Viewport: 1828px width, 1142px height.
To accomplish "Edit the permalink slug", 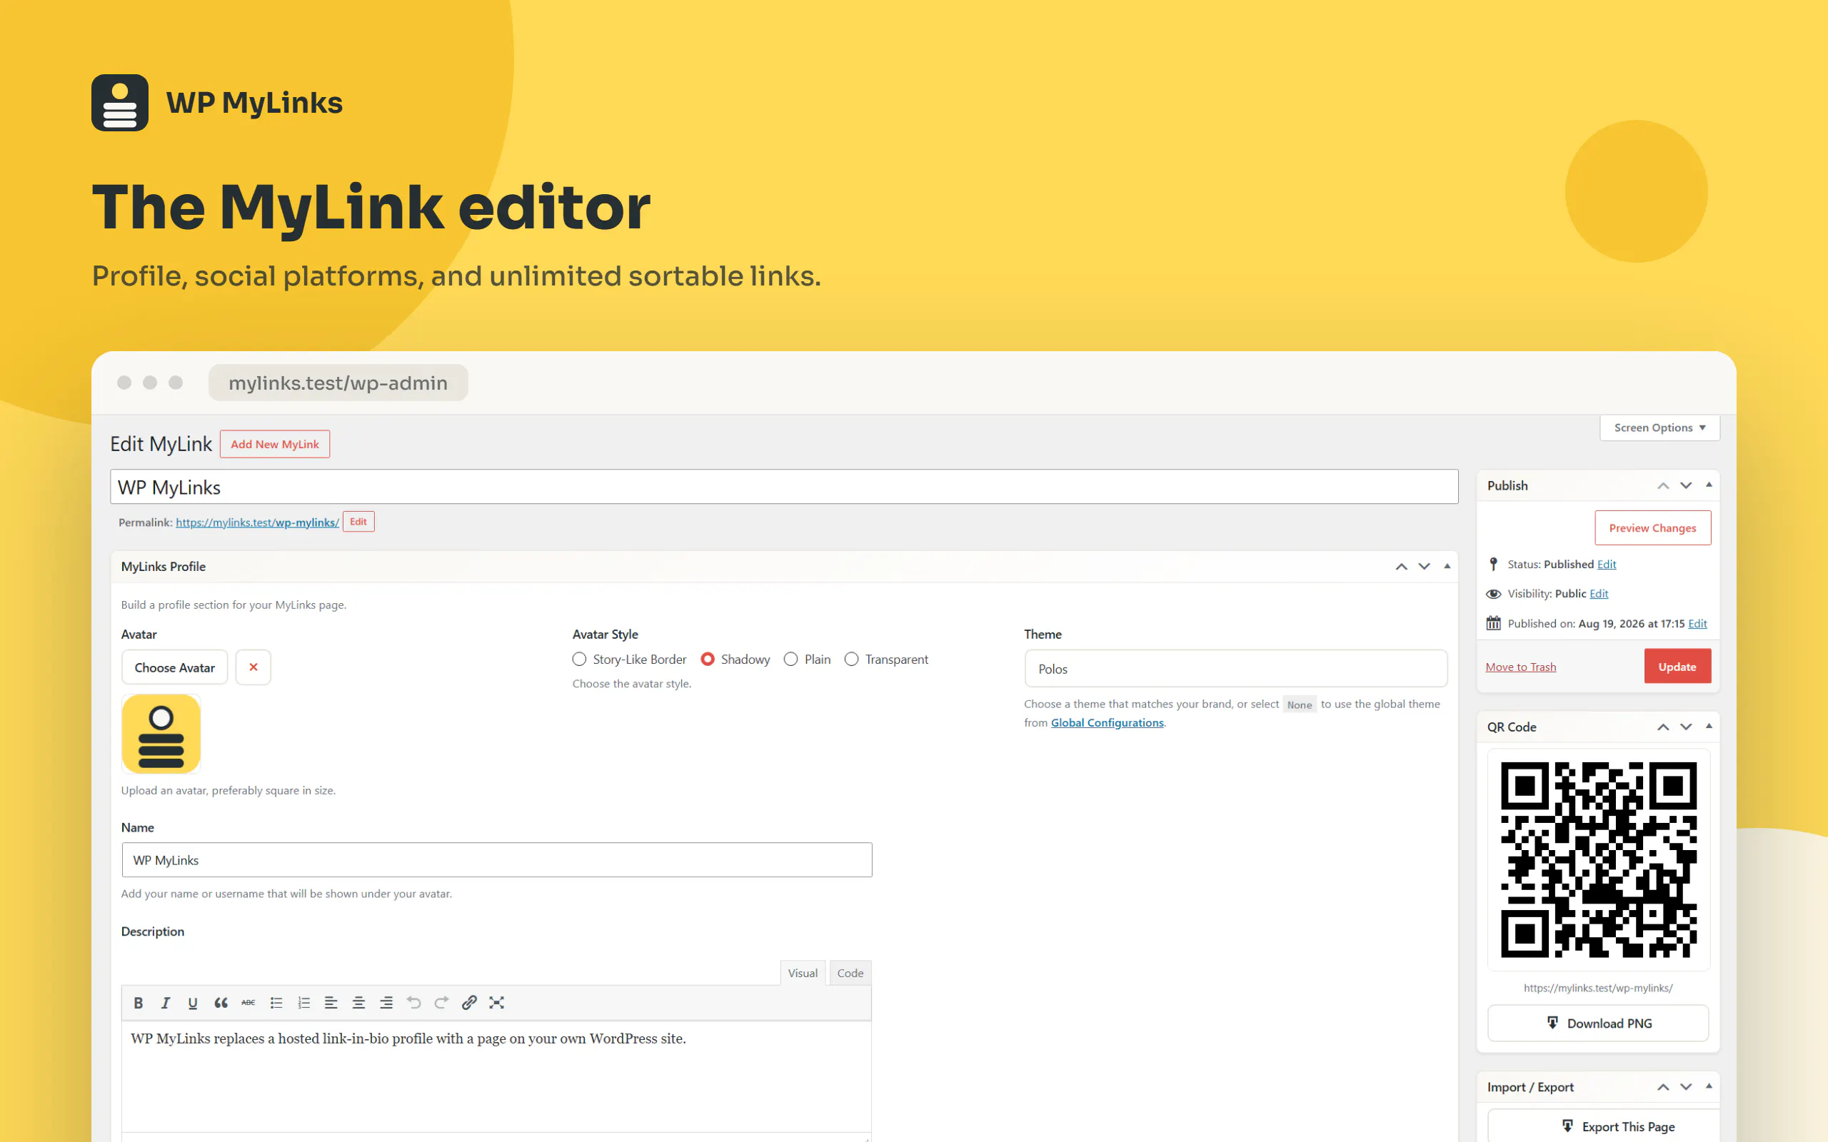I will tap(358, 522).
